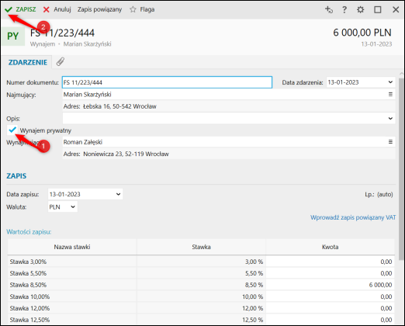Switch to the ZDARZENIE tab
This screenshot has width=405, height=326.
point(28,62)
